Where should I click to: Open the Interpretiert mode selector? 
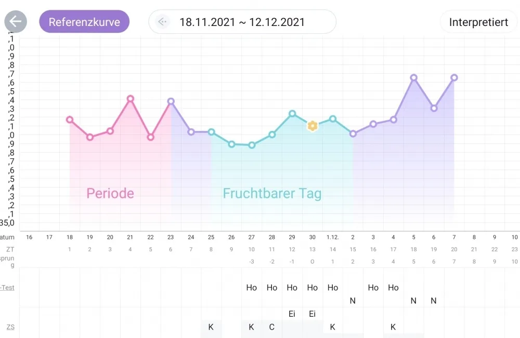click(x=478, y=22)
